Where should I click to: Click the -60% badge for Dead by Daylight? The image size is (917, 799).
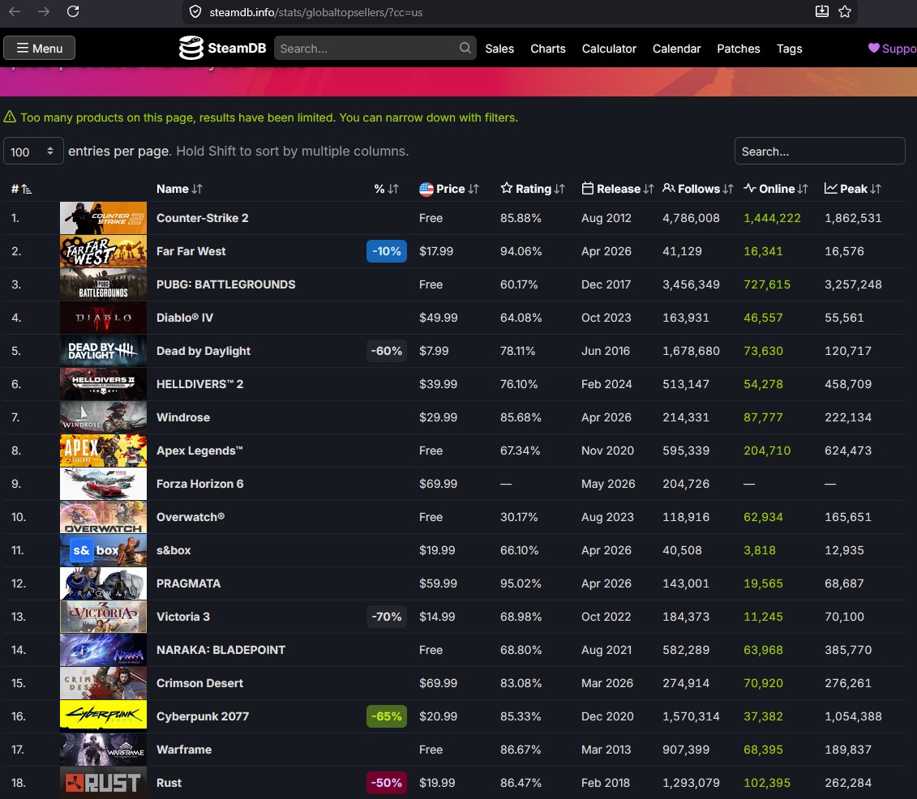coord(387,351)
